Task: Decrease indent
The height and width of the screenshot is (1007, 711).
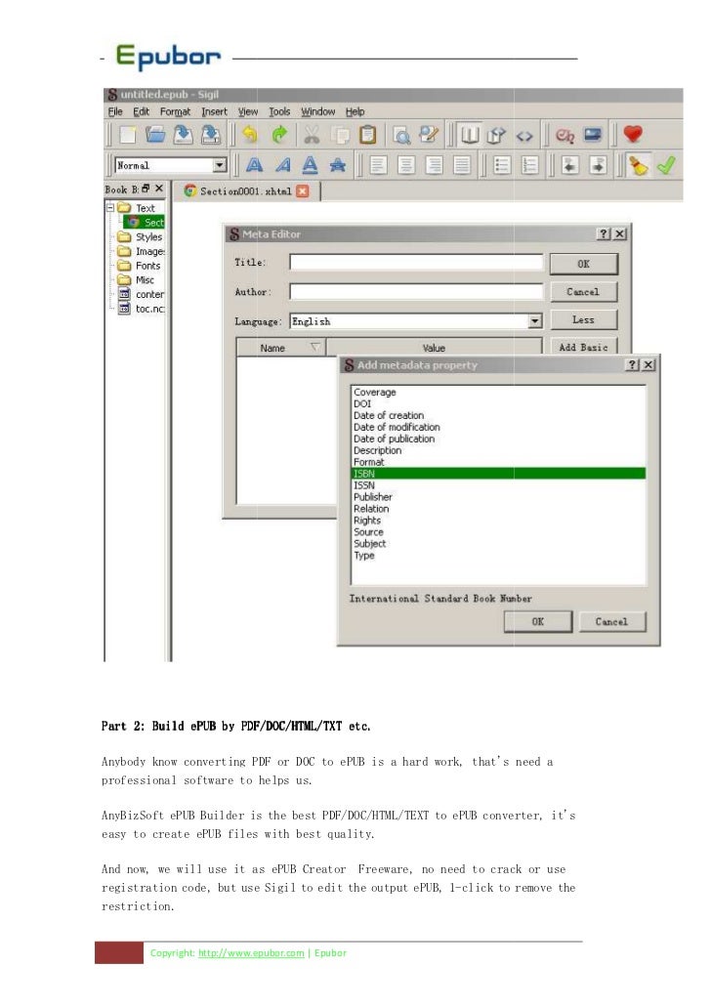Action: pyautogui.click(x=569, y=166)
